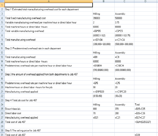The image size is (158, 136).
Task: Click 'Step 3 the amount of overhead applied' cell
Action: [x=49, y=74]
